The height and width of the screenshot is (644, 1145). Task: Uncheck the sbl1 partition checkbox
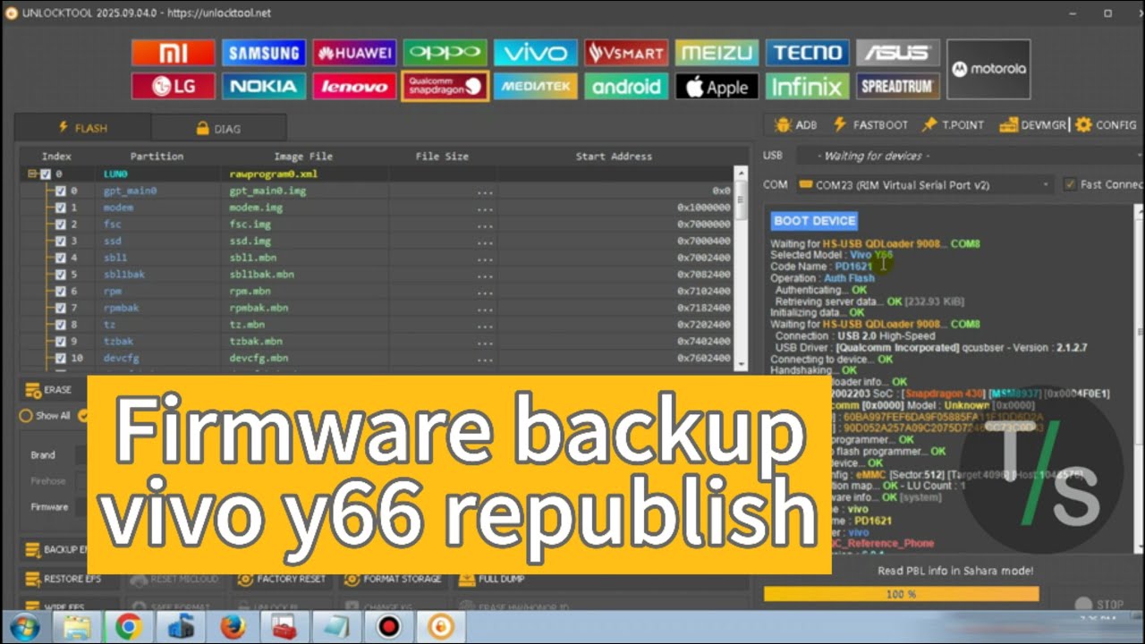point(60,258)
